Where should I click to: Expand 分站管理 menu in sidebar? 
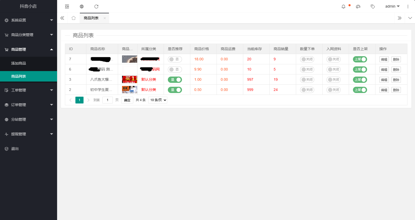coord(29,119)
